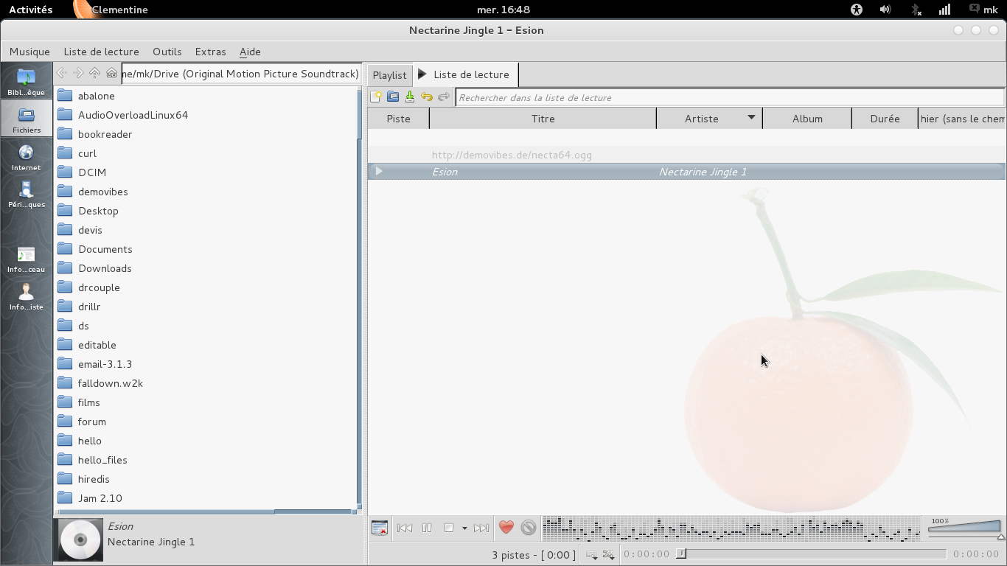Pause playback
The image size is (1007, 566).
pyautogui.click(x=427, y=528)
